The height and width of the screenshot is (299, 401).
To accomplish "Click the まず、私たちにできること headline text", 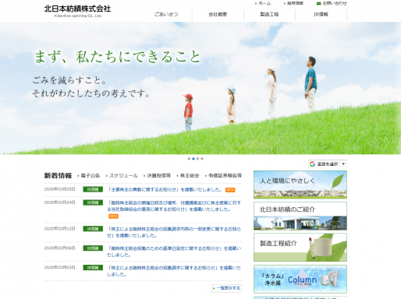I will click(x=118, y=57).
